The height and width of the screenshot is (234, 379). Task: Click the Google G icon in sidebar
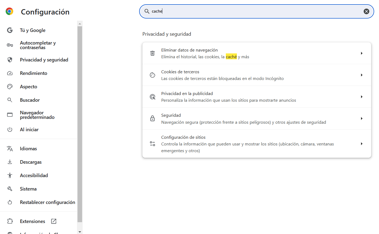(10, 30)
